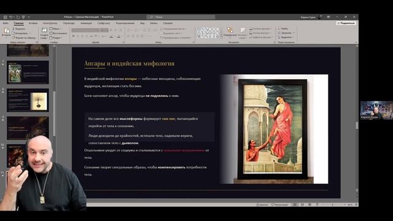Click the text highlight color swatch button
Image resolution: width=393 pixels, height=221 pixels.
click(112, 36)
